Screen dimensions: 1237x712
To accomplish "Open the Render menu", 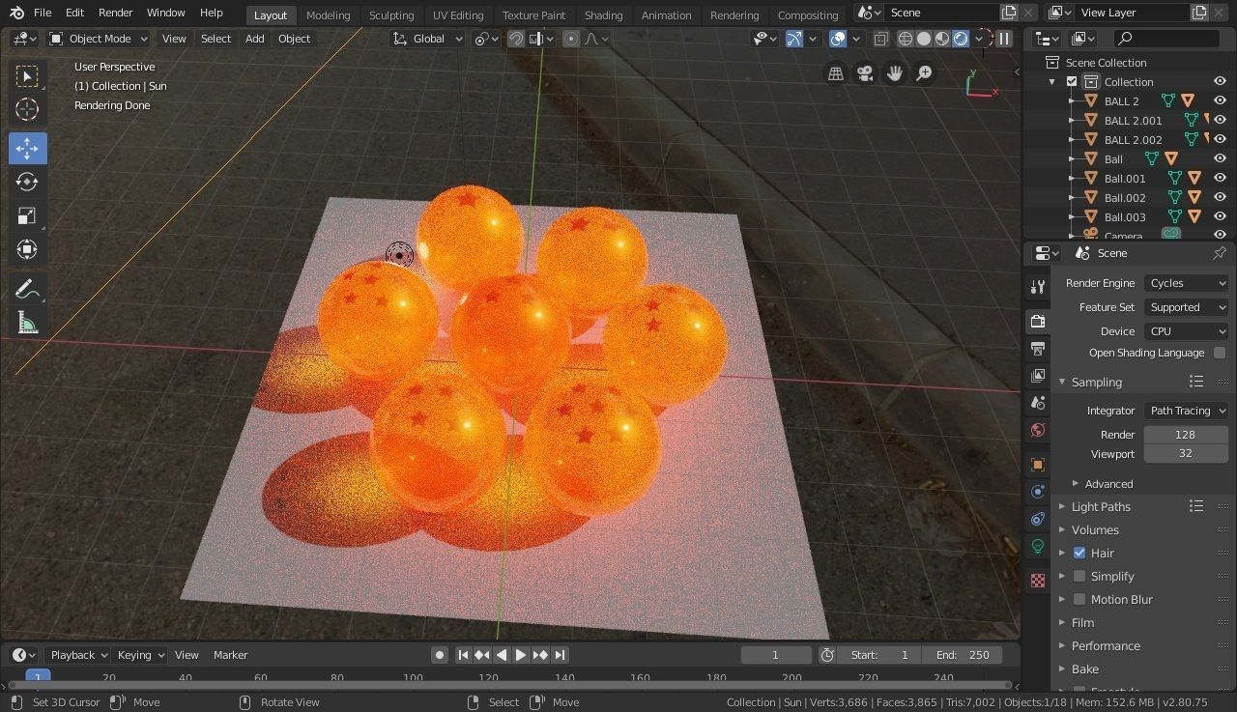I will point(115,13).
